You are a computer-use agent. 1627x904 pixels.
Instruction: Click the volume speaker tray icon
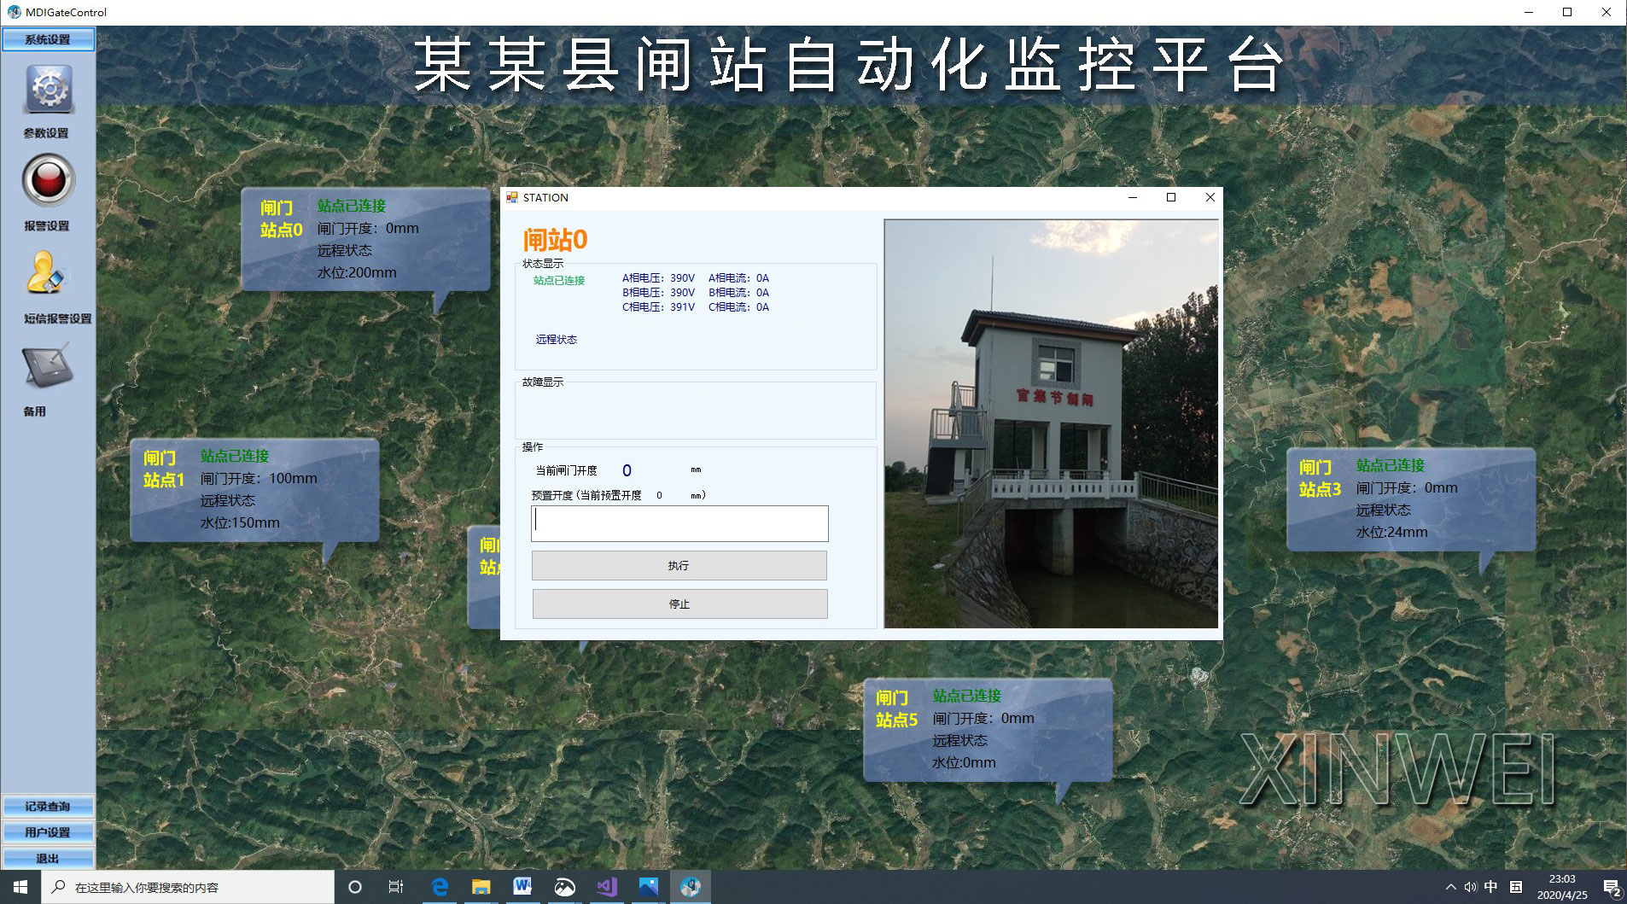[x=1471, y=888]
